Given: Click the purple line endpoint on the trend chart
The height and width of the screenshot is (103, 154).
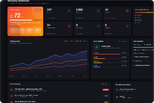Looking at the screenshot, I should click(87, 51).
